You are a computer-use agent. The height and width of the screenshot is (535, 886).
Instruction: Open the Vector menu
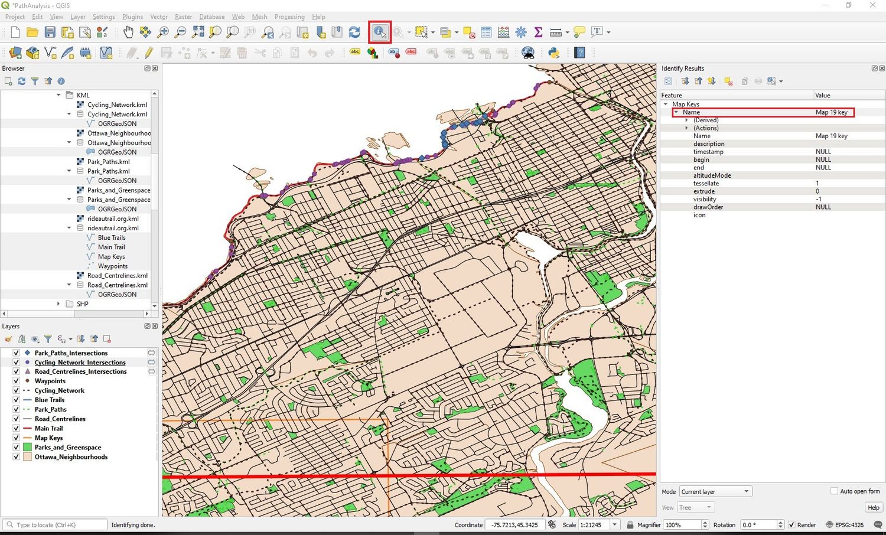click(158, 17)
